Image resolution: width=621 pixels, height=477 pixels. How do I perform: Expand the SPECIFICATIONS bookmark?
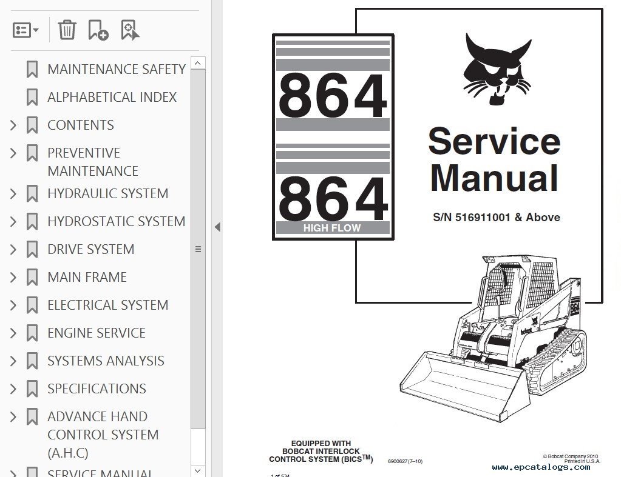(x=13, y=389)
